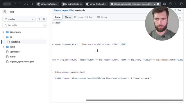The height and width of the screenshot is (105, 186).
Task: Open the Safari downloads icon
Action: 164,4
